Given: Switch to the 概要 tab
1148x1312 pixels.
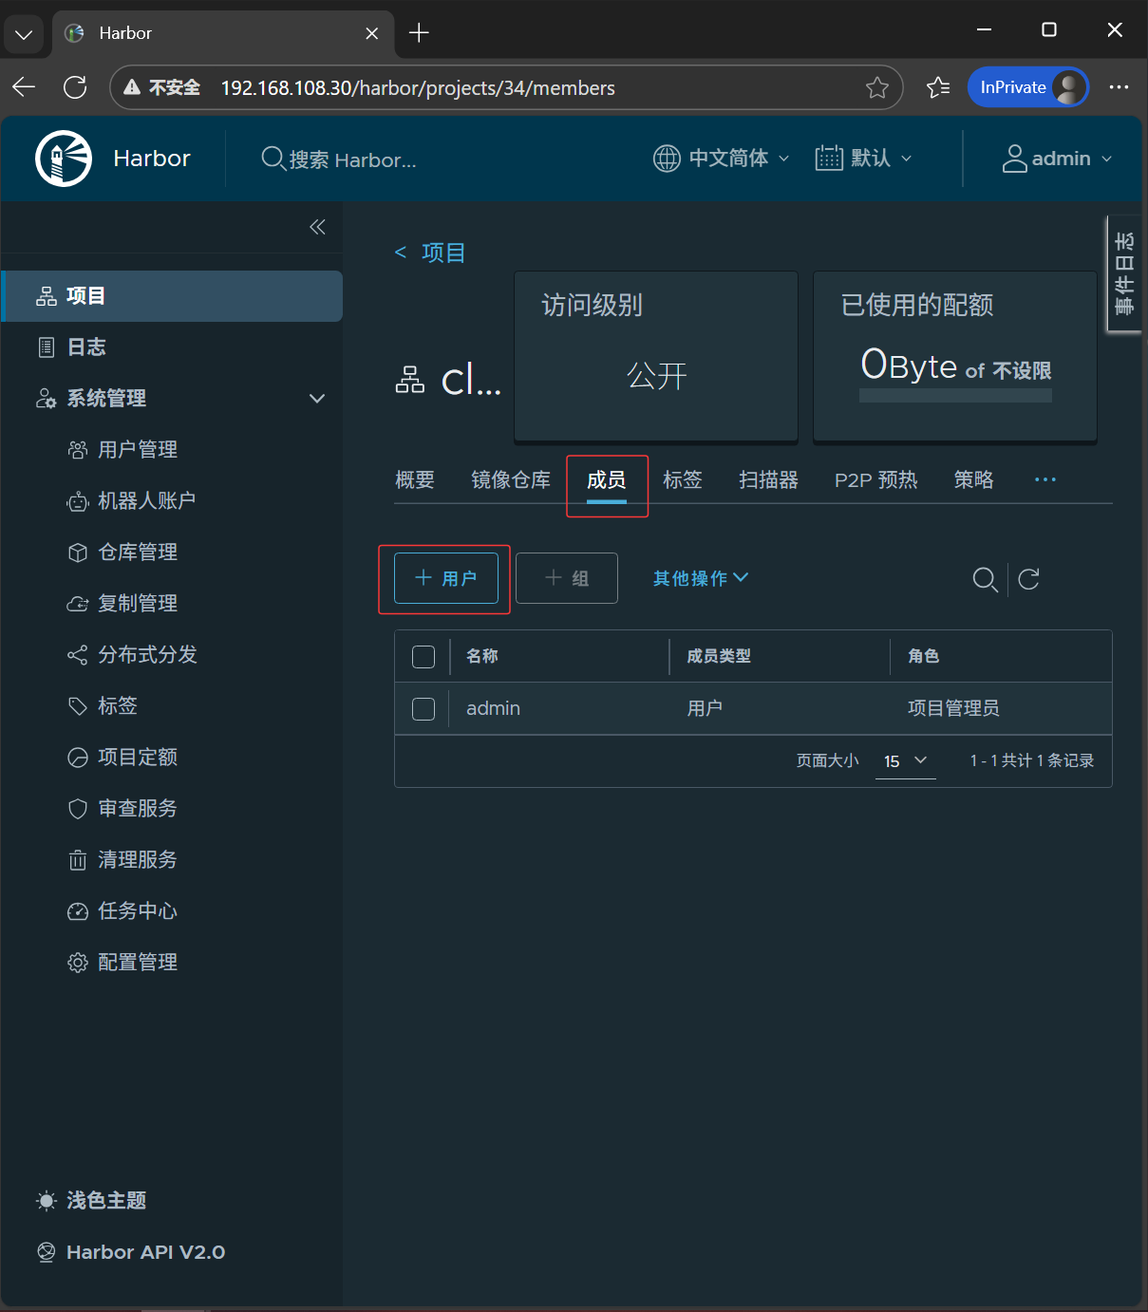Looking at the screenshot, I should [415, 479].
